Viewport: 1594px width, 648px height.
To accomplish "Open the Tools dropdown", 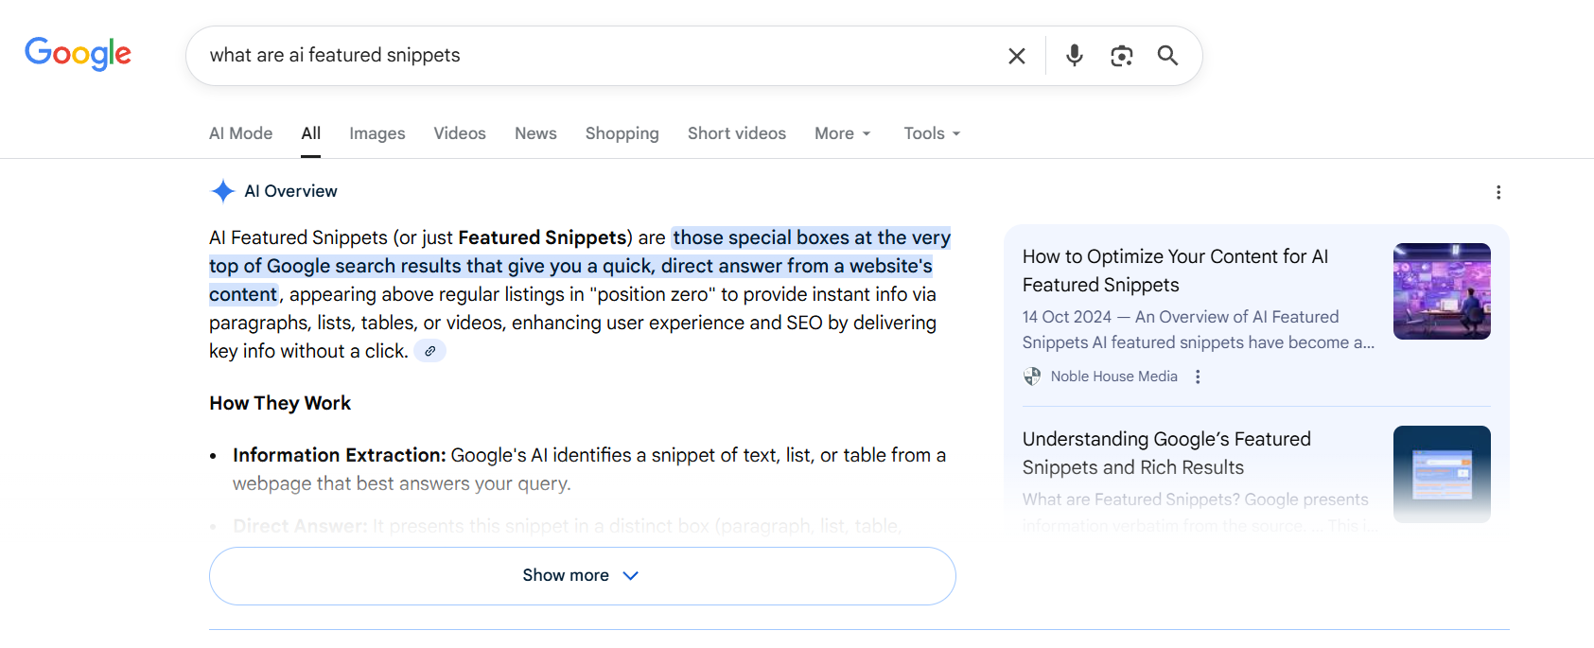I will click(x=931, y=133).
